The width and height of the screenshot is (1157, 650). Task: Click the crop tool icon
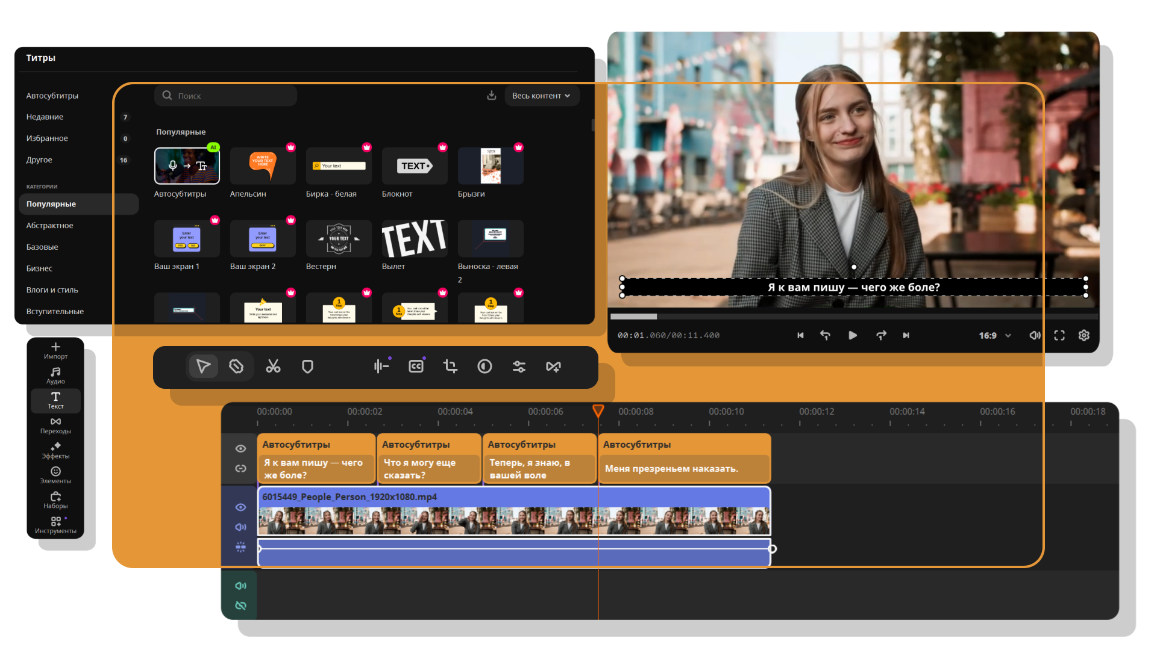coord(450,367)
